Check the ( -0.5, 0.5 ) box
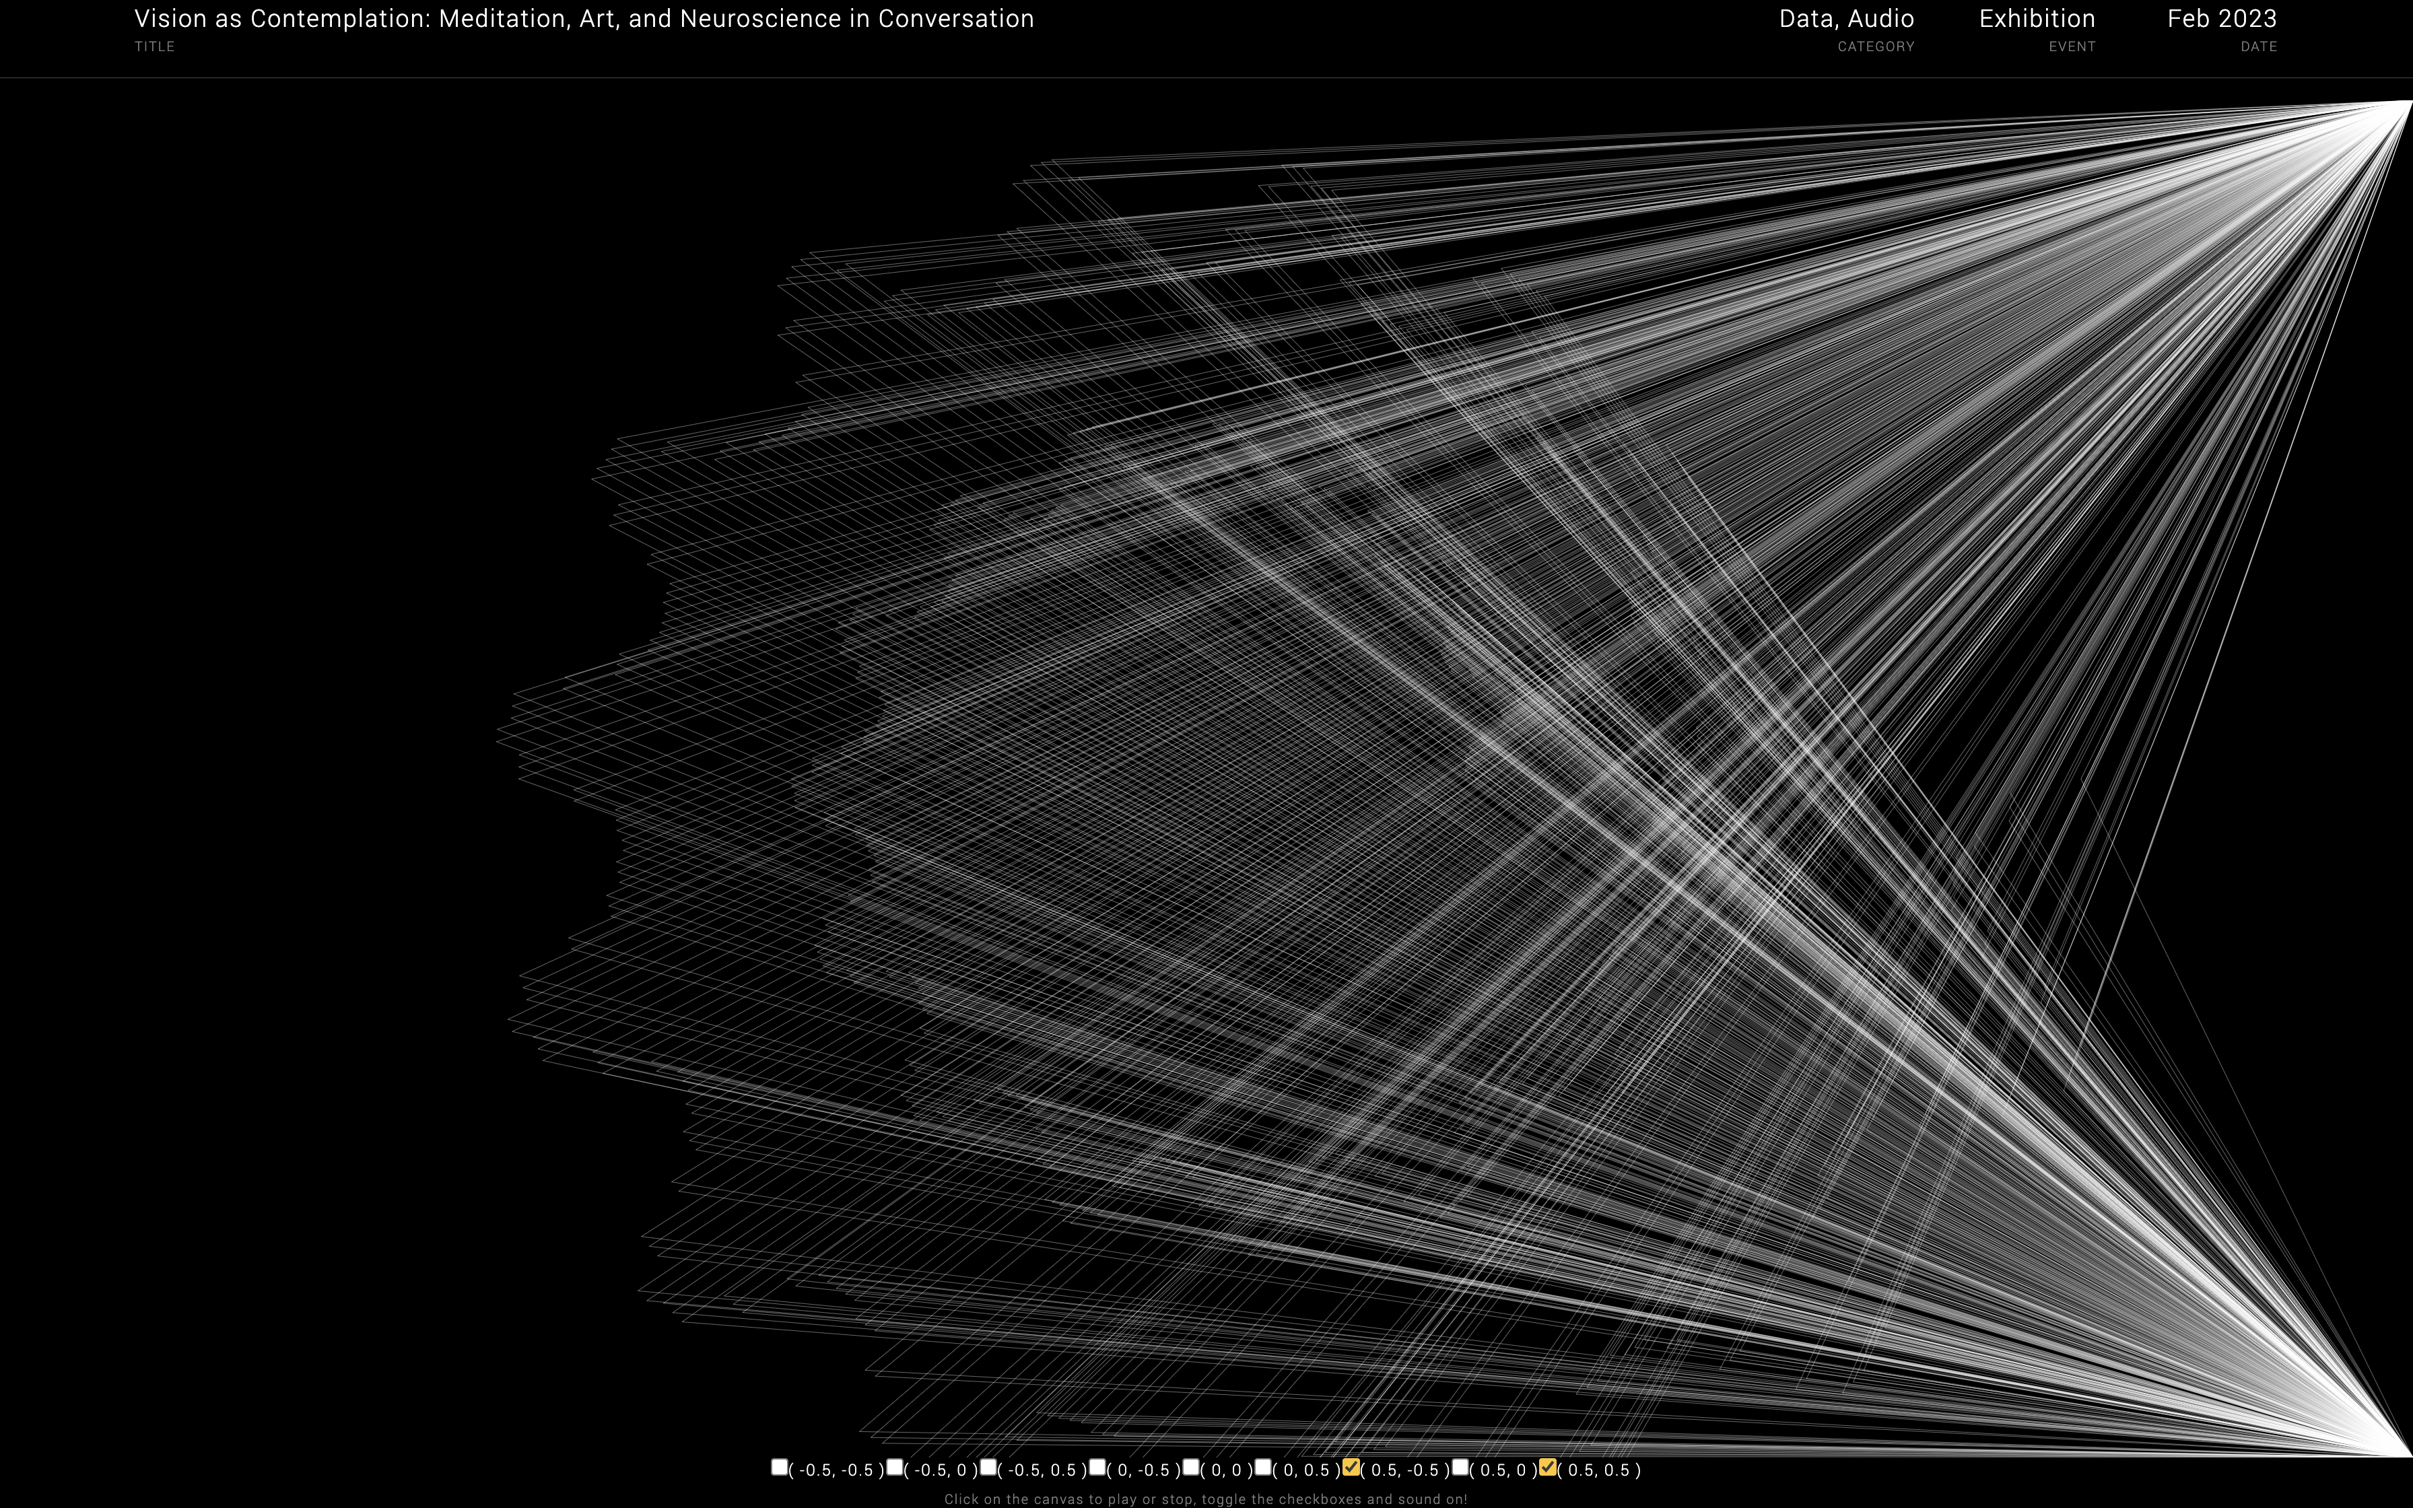The width and height of the screenshot is (2413, 1508). (988, 1467)
